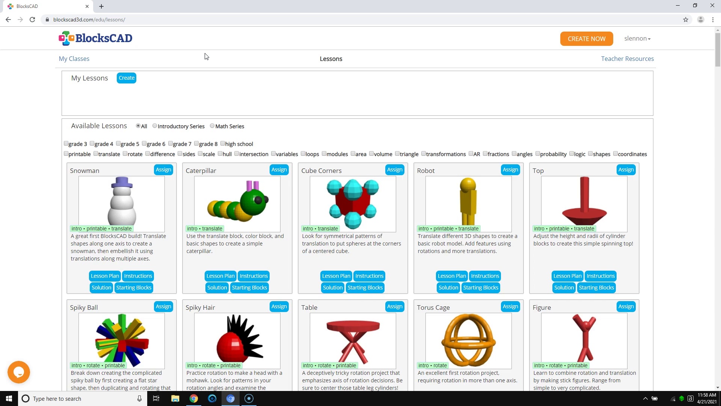The height and width of the screenshot is (406, 721).
Task: Go to the My Classes tab
Action: coord(74,59)
